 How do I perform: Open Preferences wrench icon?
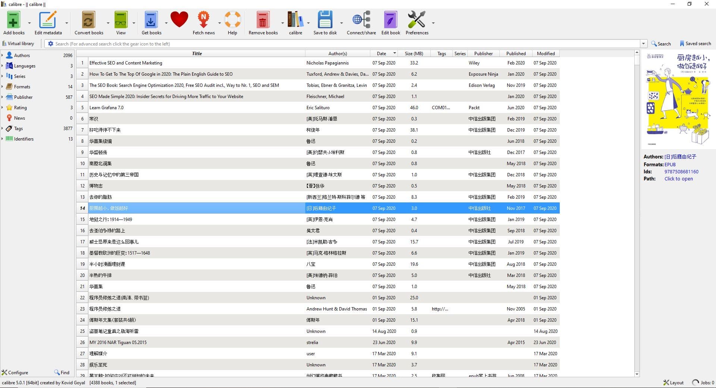[x=417, y=20]
